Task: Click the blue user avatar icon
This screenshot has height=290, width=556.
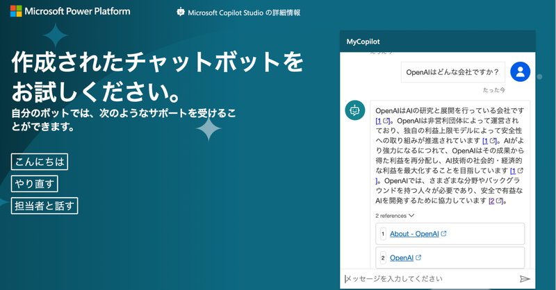Action: (x=520, y=72)
